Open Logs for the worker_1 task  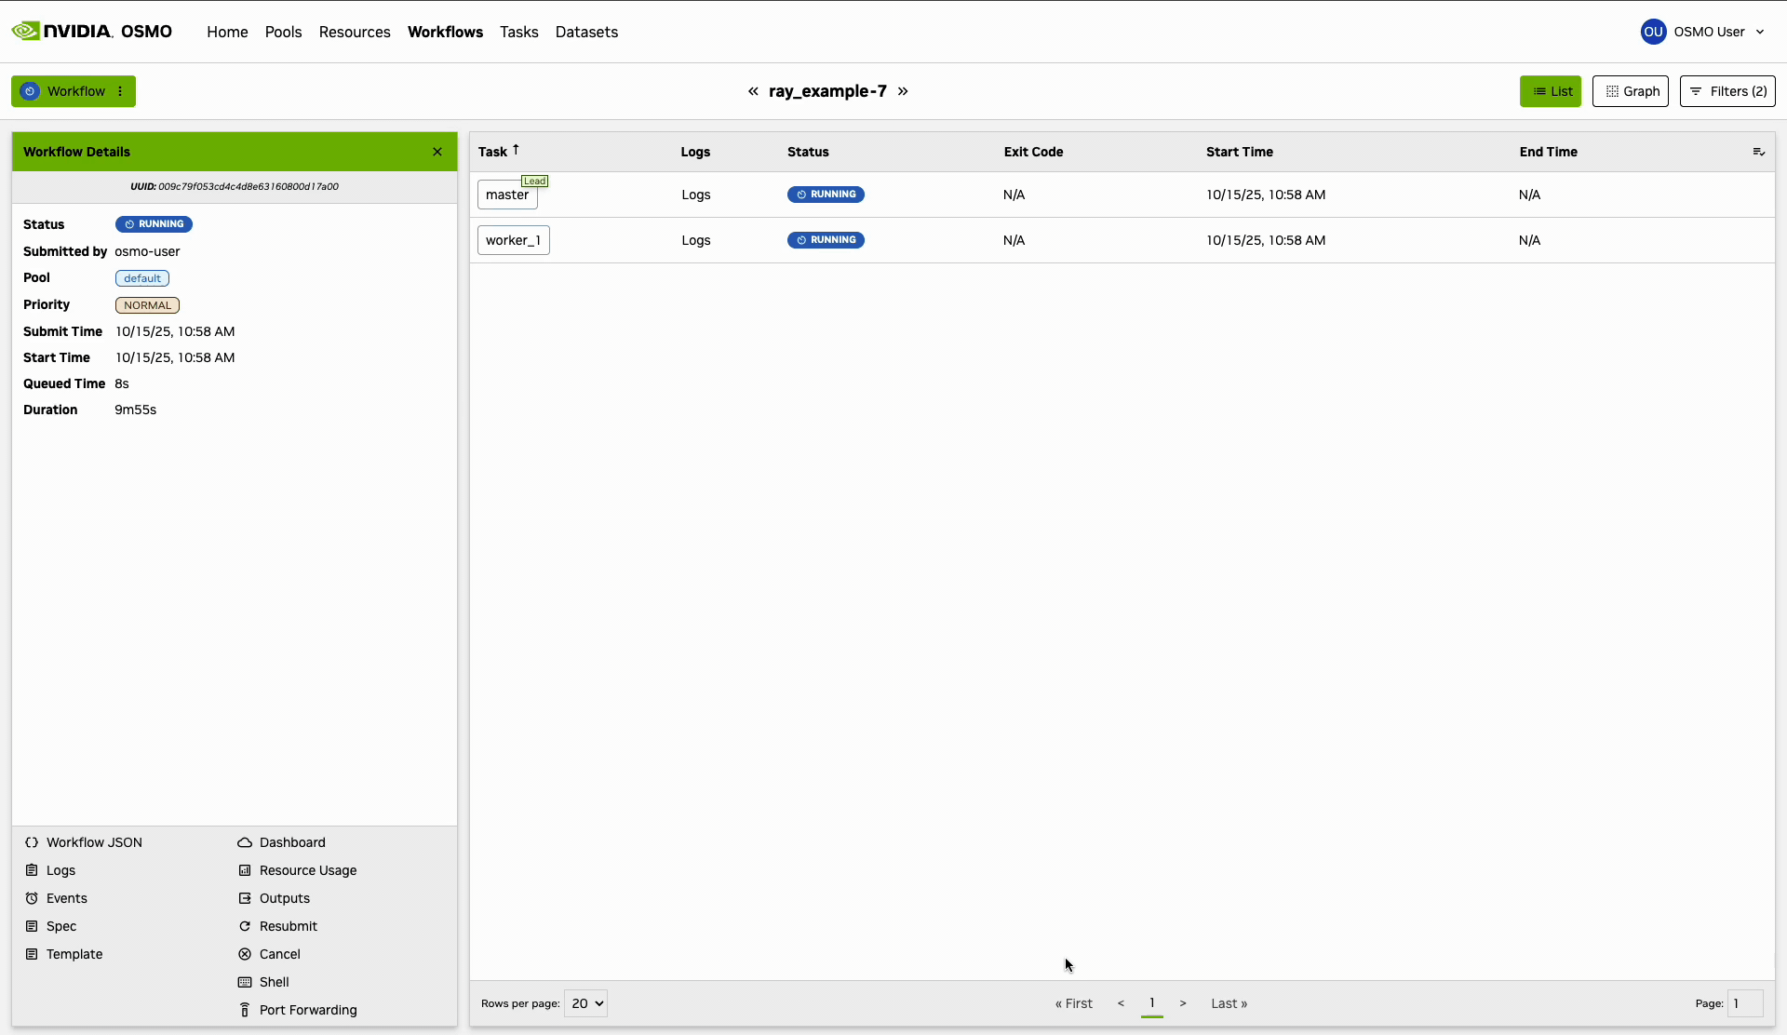pyautogui.click(x=695, y=240)
